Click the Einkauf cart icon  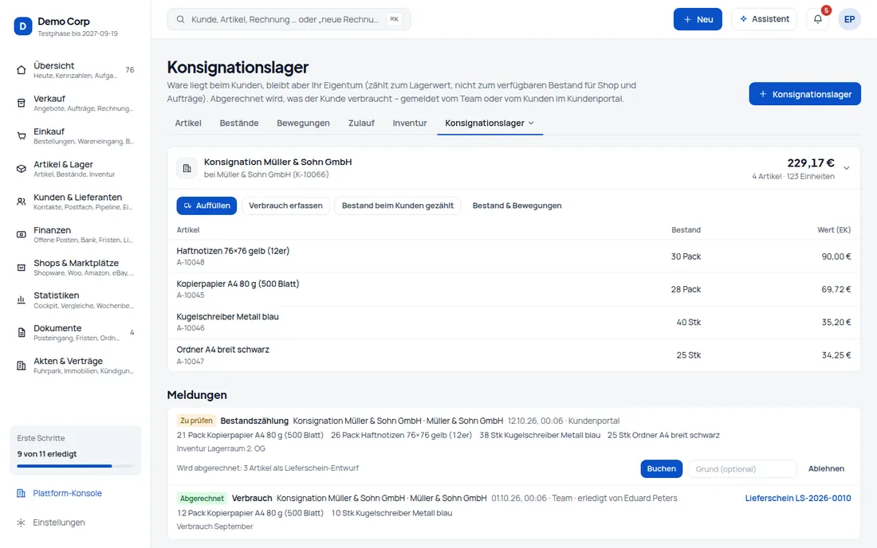coord(22,135)
